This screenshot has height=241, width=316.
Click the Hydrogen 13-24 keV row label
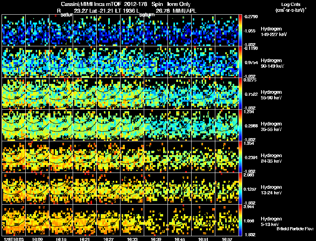[x=271, y=190]
